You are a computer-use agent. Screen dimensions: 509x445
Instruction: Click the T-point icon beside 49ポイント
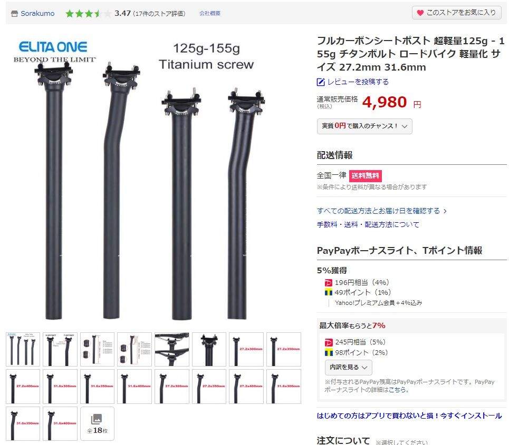(x=329, y=292)
